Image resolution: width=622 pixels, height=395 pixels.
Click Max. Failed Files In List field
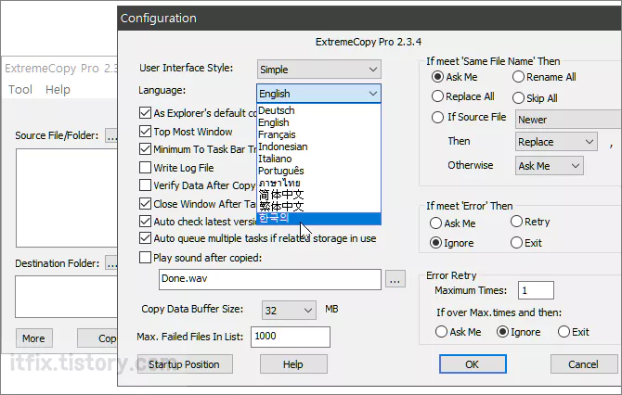click(291, 337)
